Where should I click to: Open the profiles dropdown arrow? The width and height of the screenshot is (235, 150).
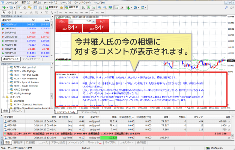coord(15,8)
